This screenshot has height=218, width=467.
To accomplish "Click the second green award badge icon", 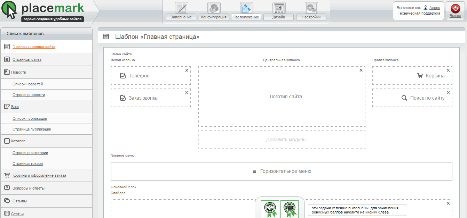I will point(290,209).
